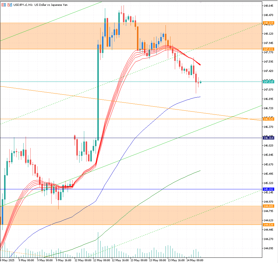Click the 148.645 value on price axis
This screenshot has height=263, width=278.
[268, 6]
